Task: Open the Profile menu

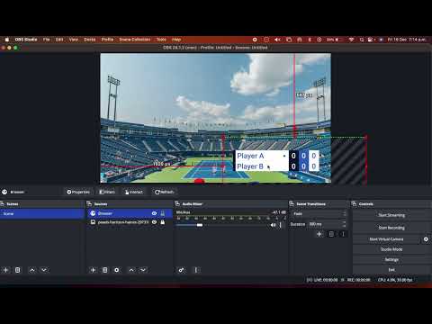Action: point(107,40)
